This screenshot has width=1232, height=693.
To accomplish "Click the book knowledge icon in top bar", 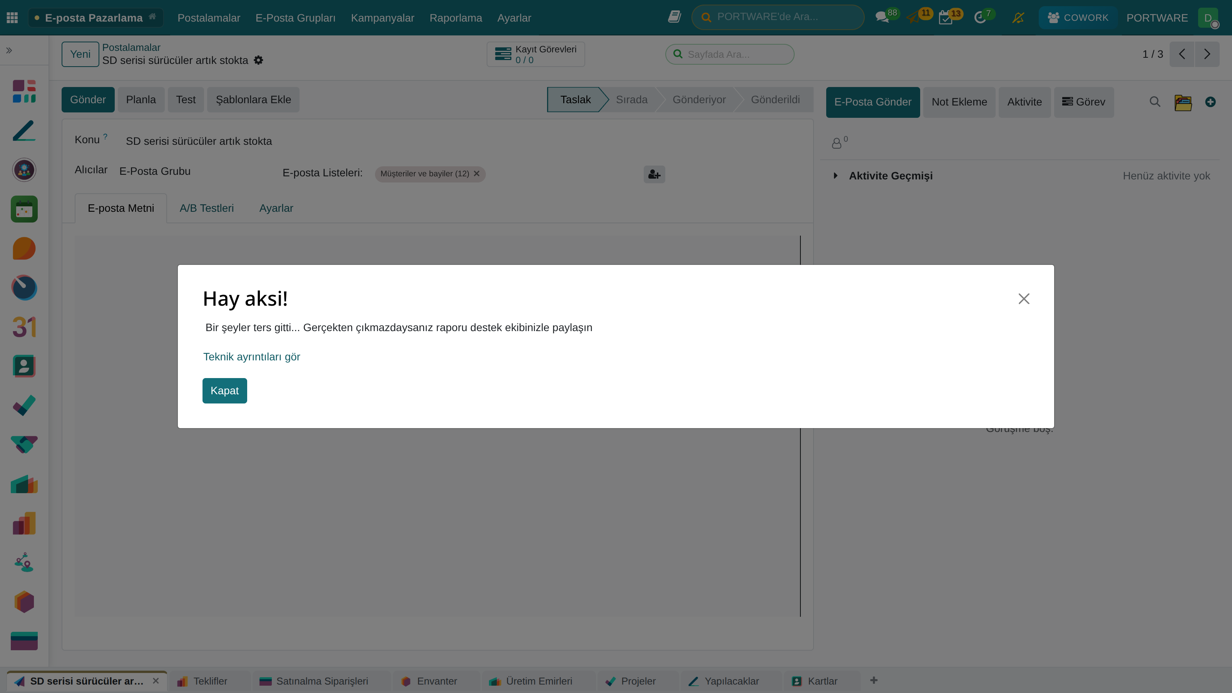I will pos(675,17).
